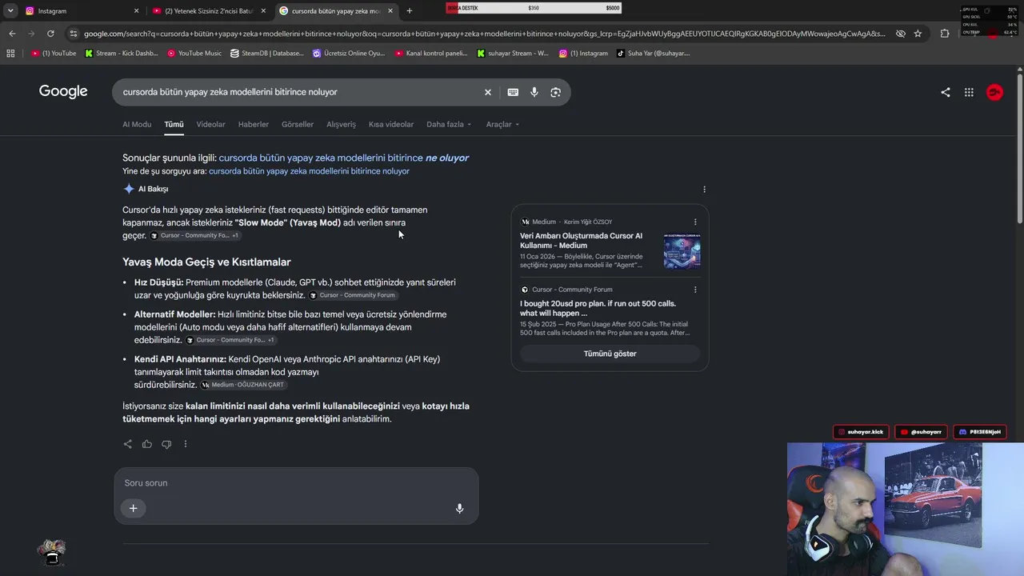Open the browser extensions menu
1024x576 pixels.
pyautogui.click(x=945, y=34)
